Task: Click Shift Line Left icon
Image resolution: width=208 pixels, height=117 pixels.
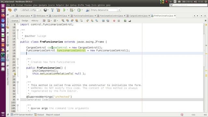Action: point(103,21)
